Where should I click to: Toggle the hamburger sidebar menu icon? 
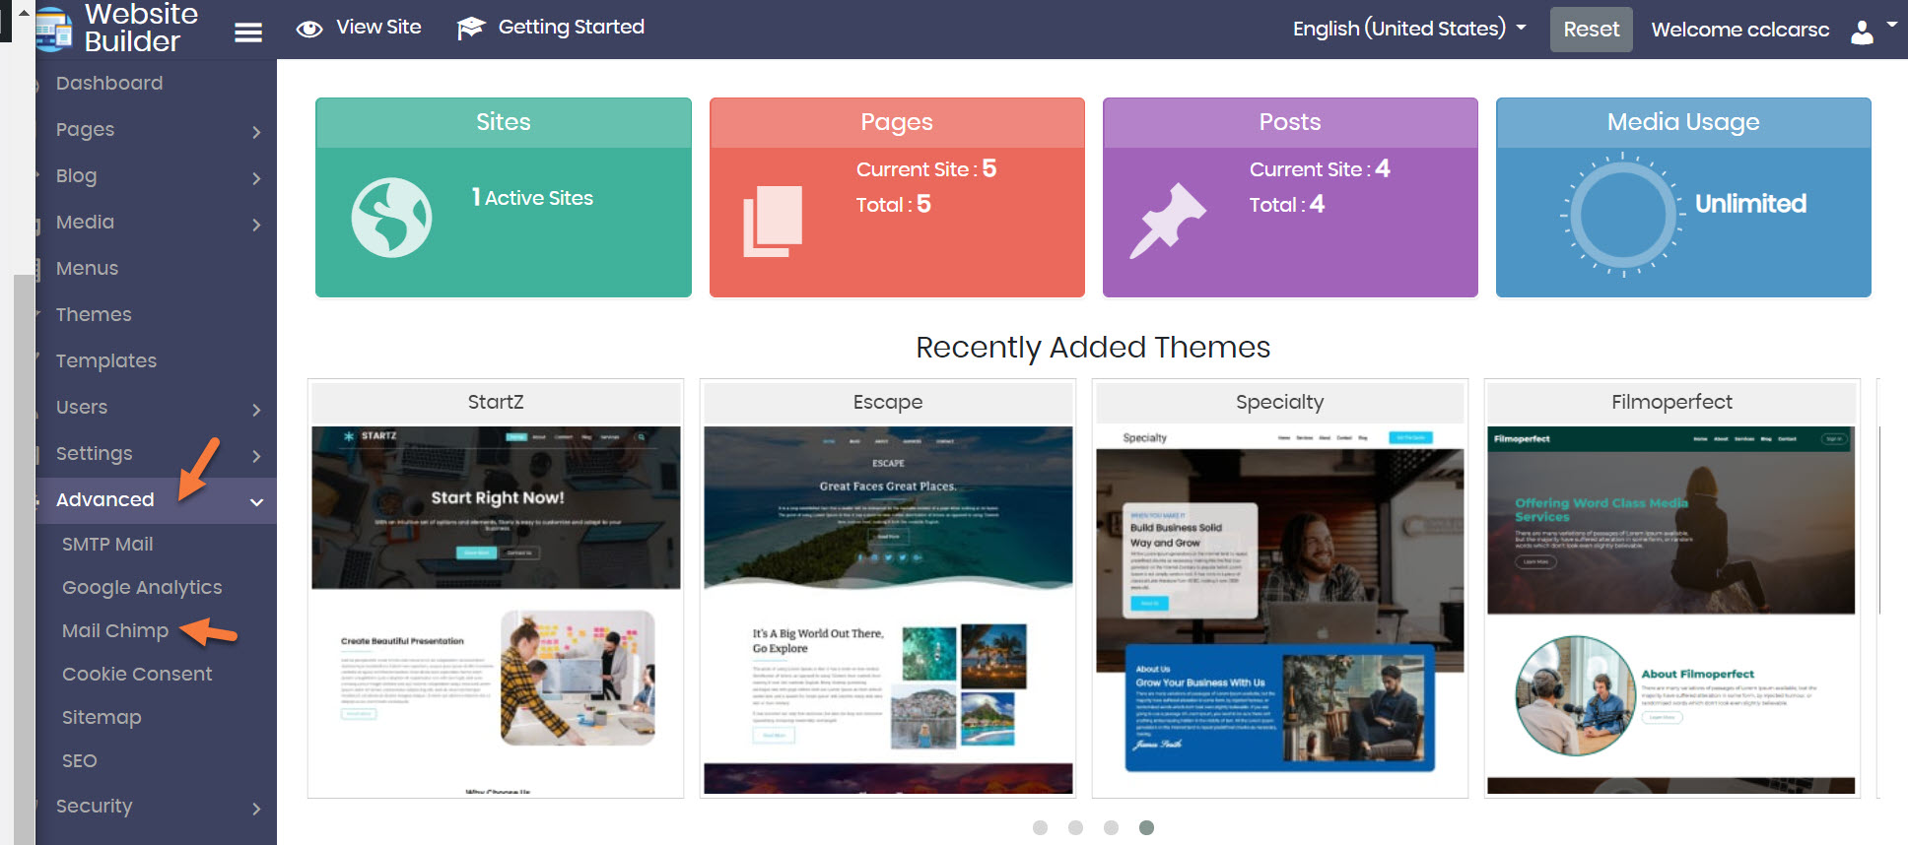(x=248, y=32)
